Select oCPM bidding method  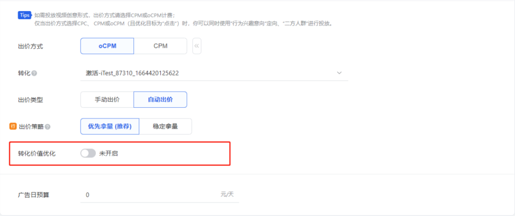tap(107, 46)
